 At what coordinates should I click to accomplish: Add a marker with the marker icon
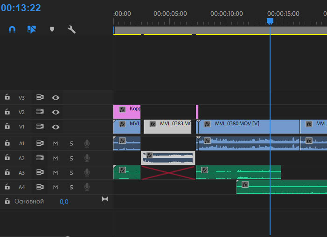(x=52, y=29)
